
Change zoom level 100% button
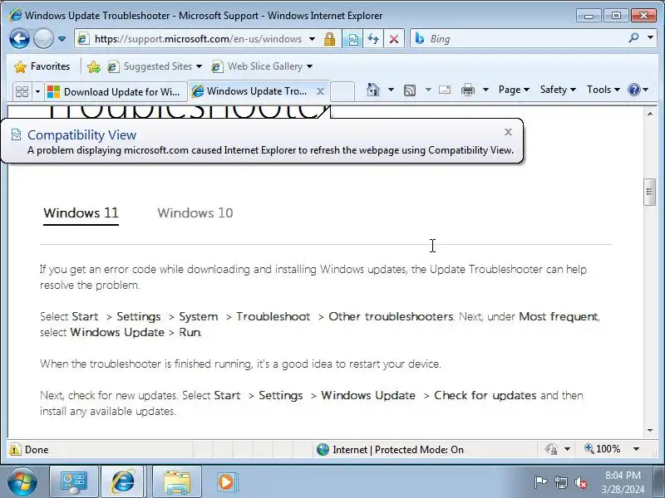603,449
